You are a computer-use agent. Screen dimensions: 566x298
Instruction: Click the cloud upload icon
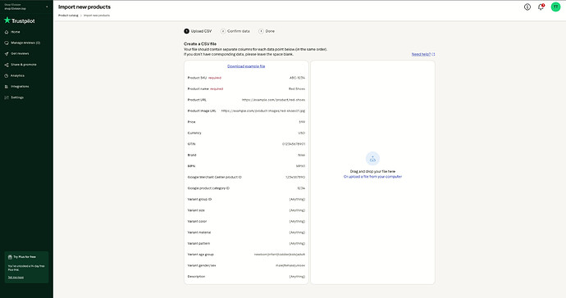(372, 159)
